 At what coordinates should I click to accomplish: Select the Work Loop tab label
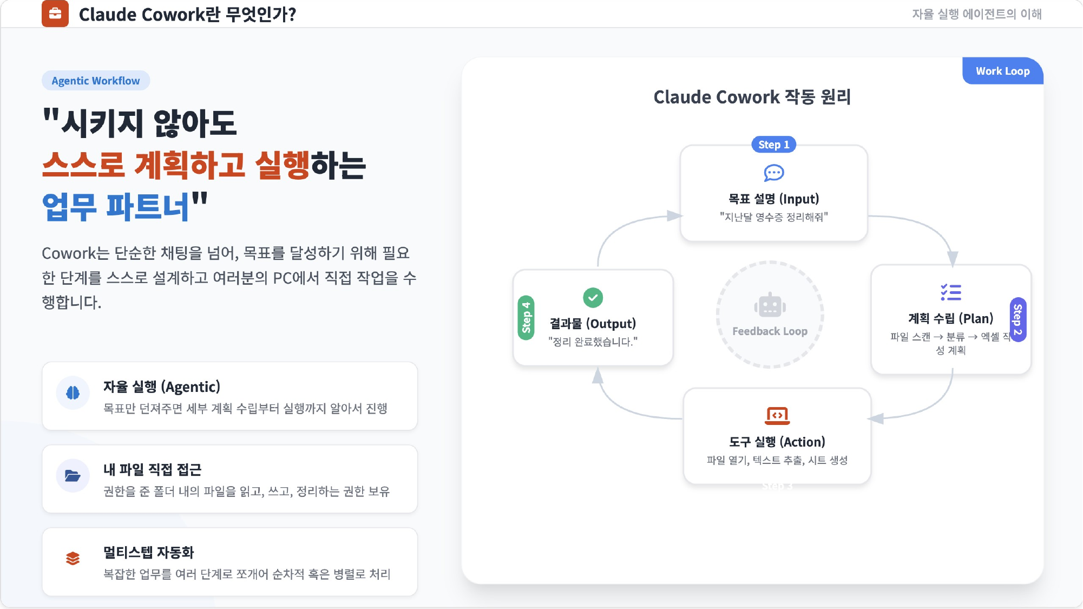(x=1002, y=71)
